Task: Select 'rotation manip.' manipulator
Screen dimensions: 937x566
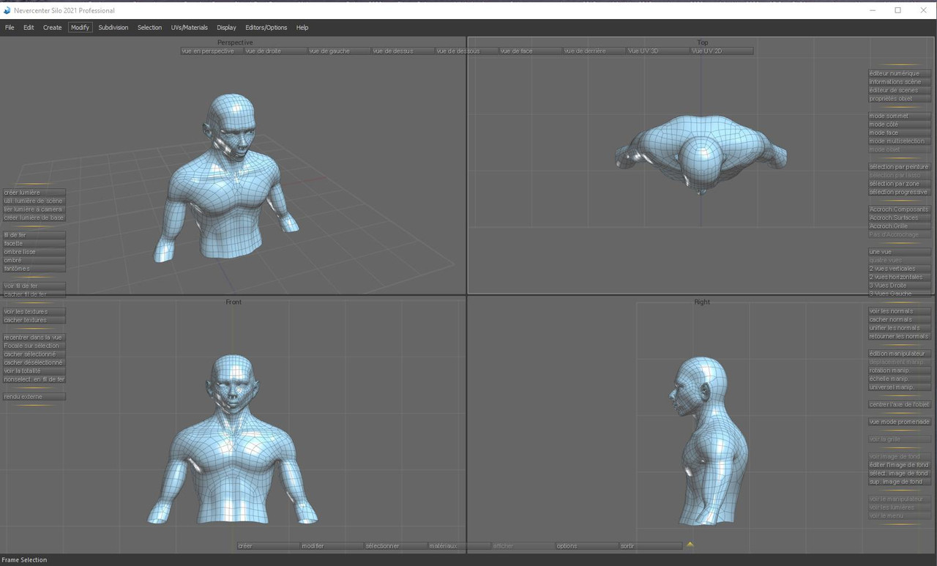Action: click(x=900, y=370)
